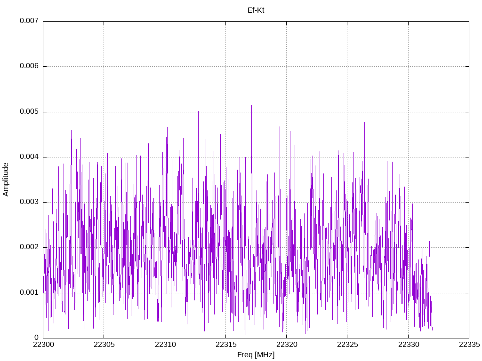This screenshot has width=482, height=361.
Task: Click x-axis tick label 22315
Action: 225,345
